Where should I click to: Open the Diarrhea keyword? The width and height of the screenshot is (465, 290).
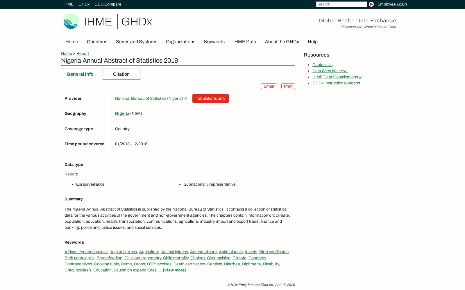point(232,264)
